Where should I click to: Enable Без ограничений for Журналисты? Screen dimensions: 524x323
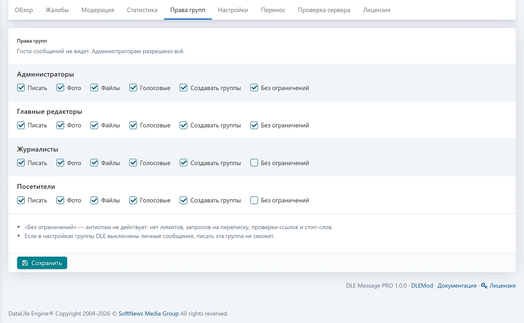click(254, 163)
